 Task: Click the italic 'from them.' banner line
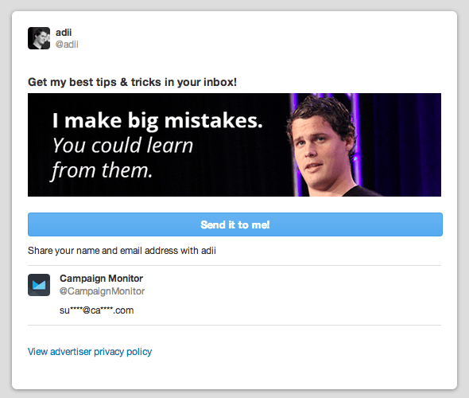click(x=102, y=170)
